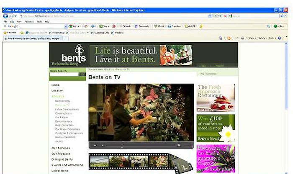This screenshot has height=174, width=293.
Task: Click the RSS feeds icon
Action: click(x=229, y=38)
